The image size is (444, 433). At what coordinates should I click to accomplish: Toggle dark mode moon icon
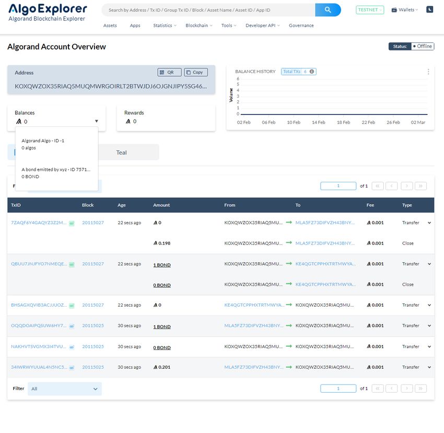(x=429, y=9)
